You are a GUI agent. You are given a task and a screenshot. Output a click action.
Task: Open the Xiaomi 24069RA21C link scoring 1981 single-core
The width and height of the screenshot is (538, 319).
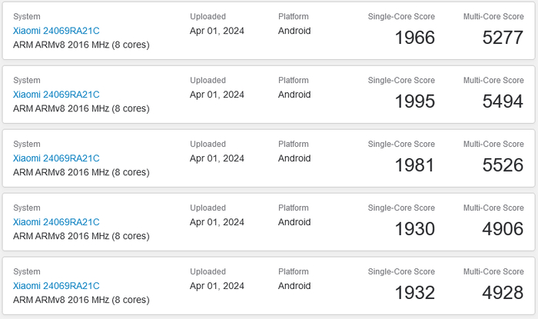(56, 158)
